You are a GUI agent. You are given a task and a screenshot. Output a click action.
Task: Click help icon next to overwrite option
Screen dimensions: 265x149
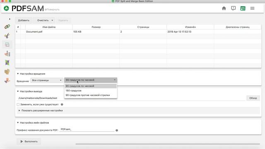[62, 104]
